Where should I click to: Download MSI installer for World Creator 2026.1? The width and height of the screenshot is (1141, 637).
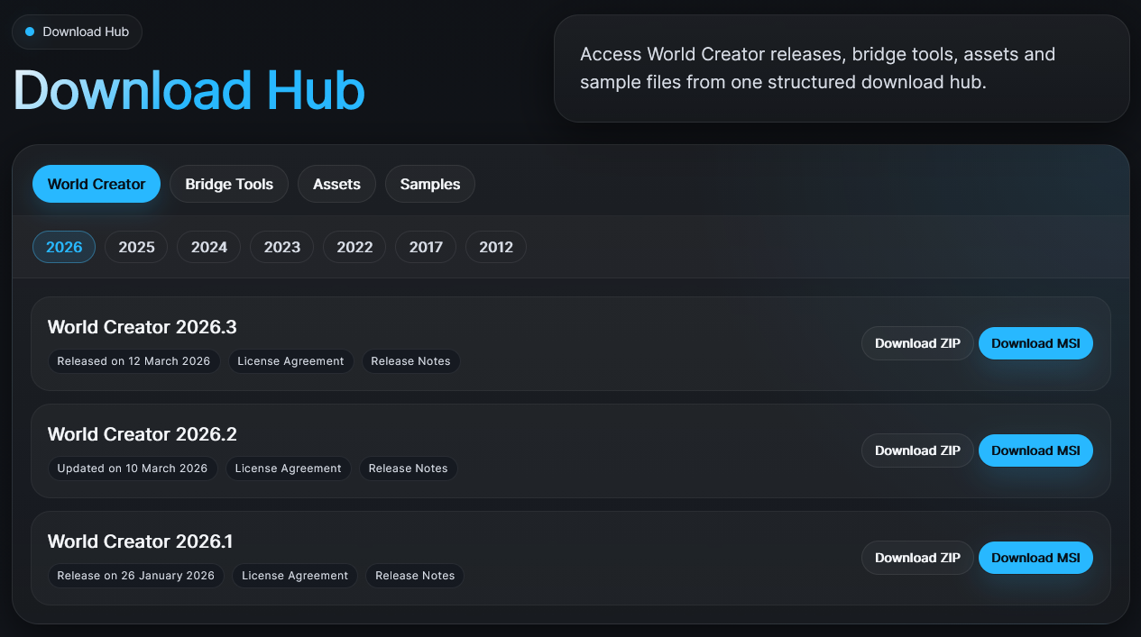1035,558
